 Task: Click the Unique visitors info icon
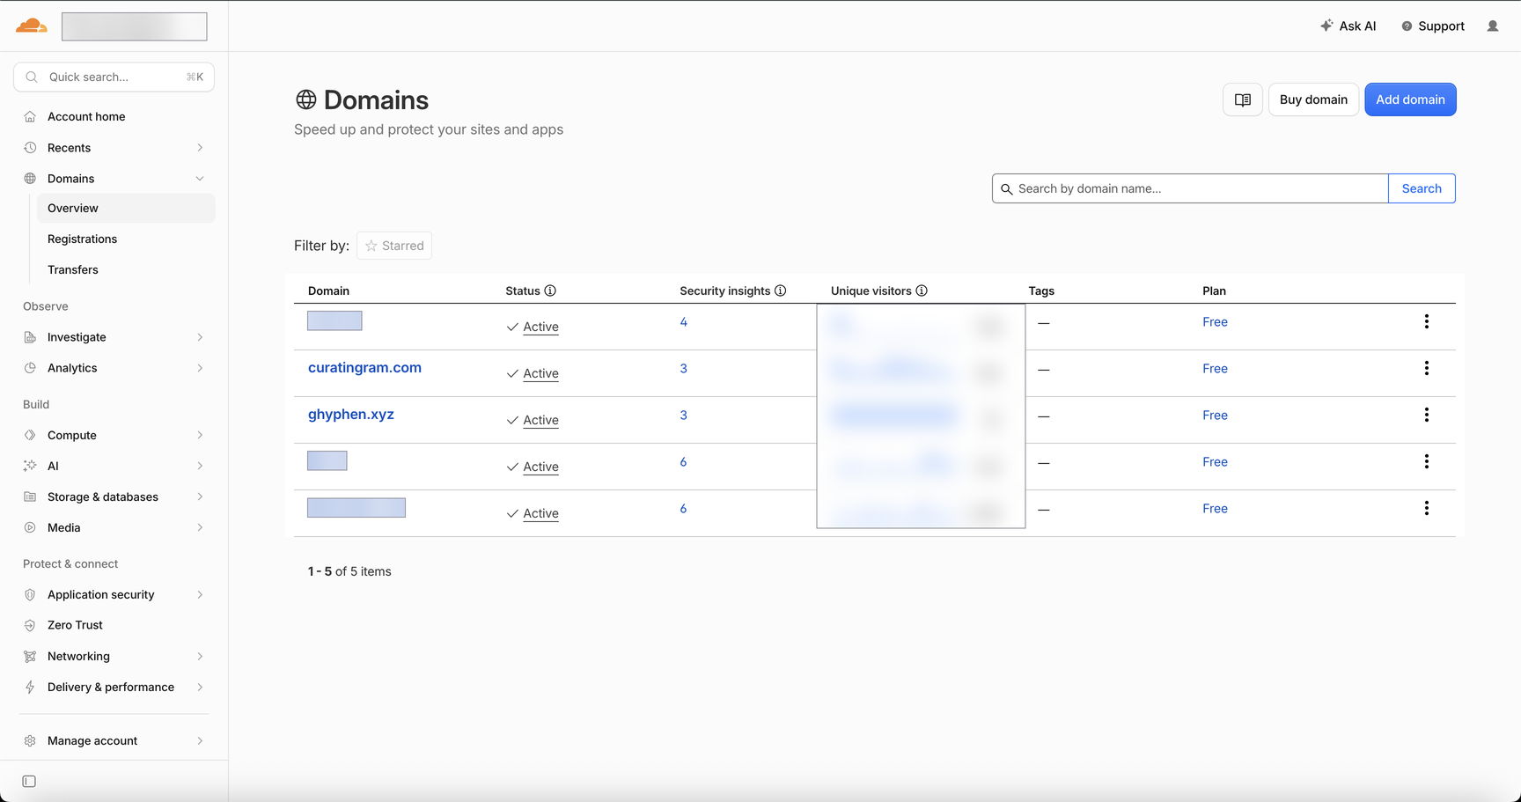tap(922, 291)
